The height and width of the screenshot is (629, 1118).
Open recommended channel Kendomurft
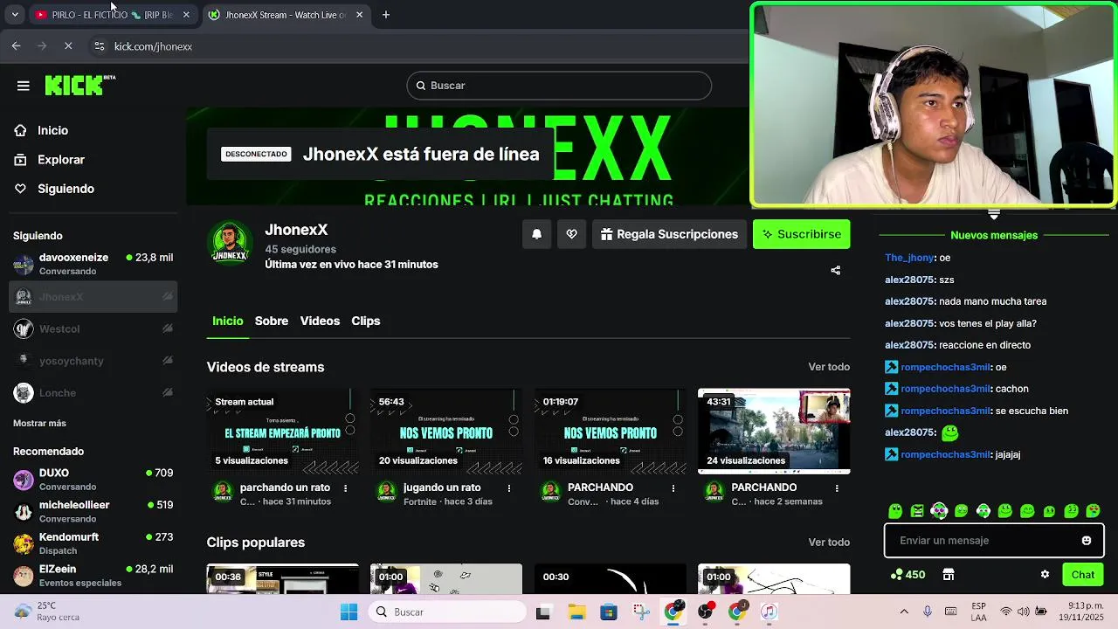tap(93, 543)
